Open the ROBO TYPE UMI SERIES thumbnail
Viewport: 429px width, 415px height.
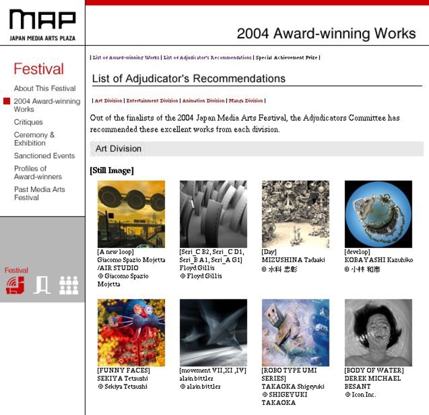[x=296, y=333]
